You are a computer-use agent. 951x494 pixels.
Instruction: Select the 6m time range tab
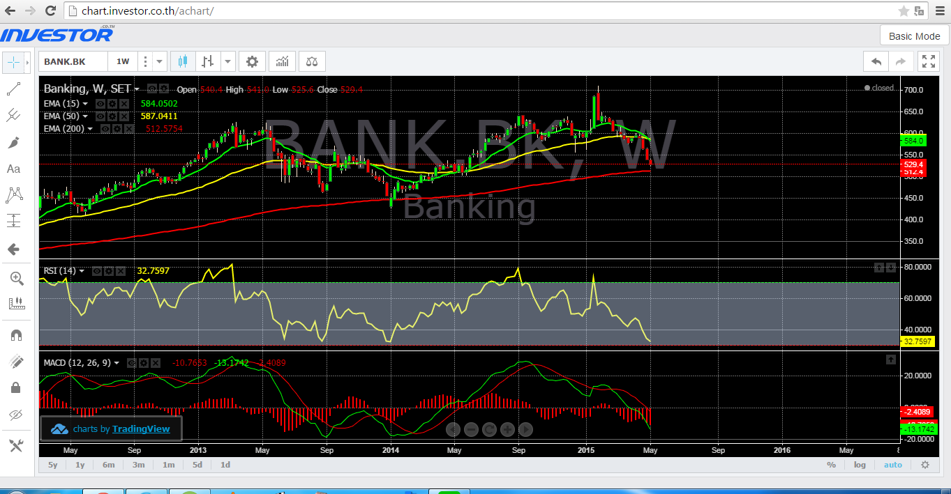tap(108, 465)
